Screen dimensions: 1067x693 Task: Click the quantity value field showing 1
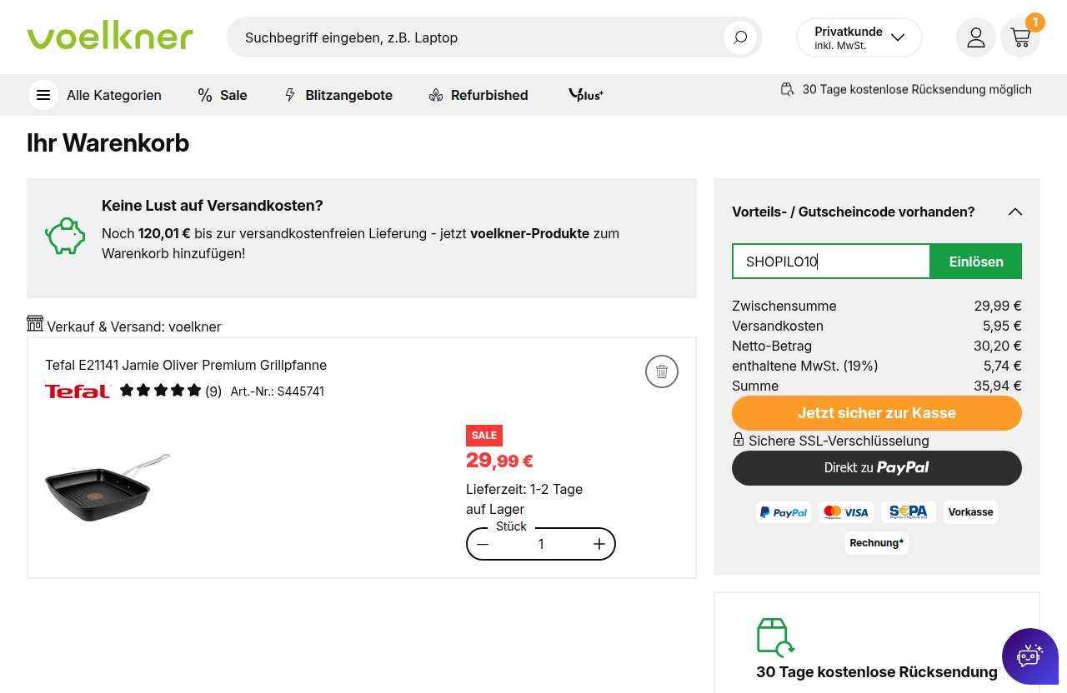541,544
